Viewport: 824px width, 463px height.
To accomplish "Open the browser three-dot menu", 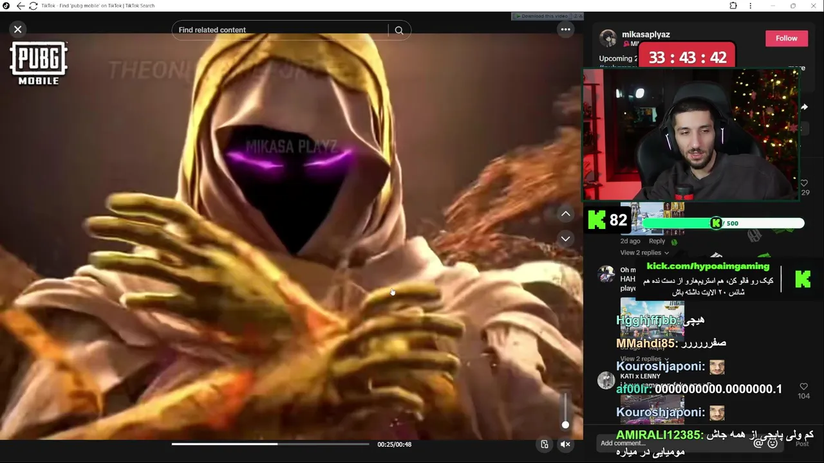I will pyautogui.click(x=750, y=6).
